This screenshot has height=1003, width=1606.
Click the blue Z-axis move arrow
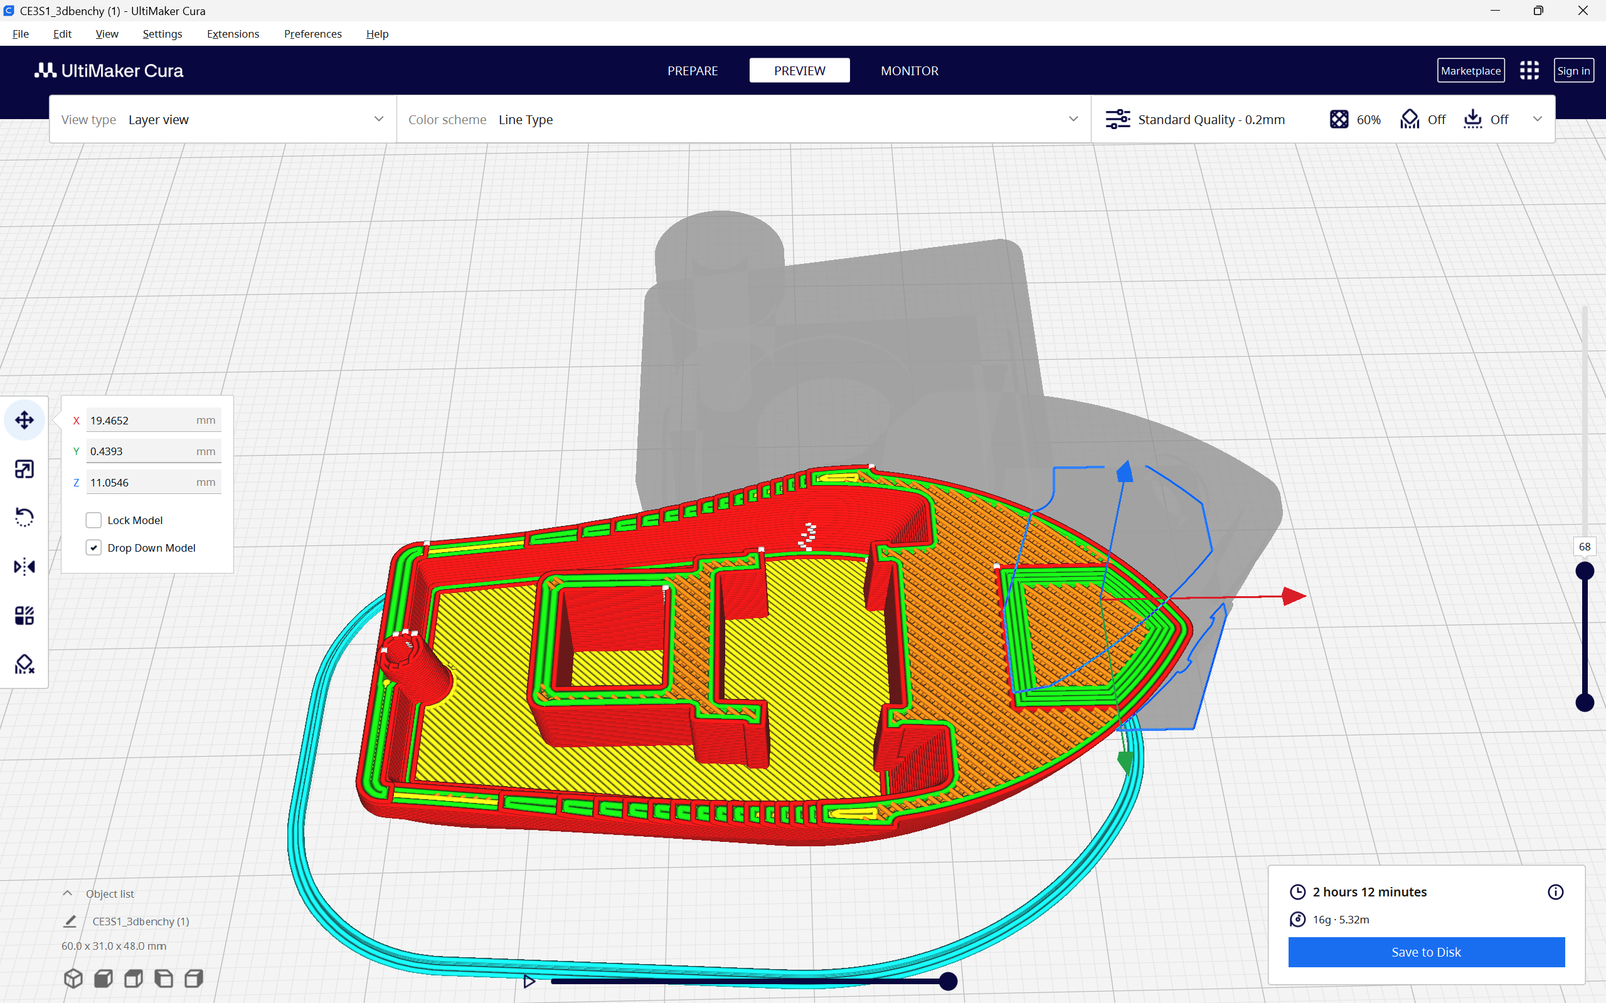[x=1124, y=471]
